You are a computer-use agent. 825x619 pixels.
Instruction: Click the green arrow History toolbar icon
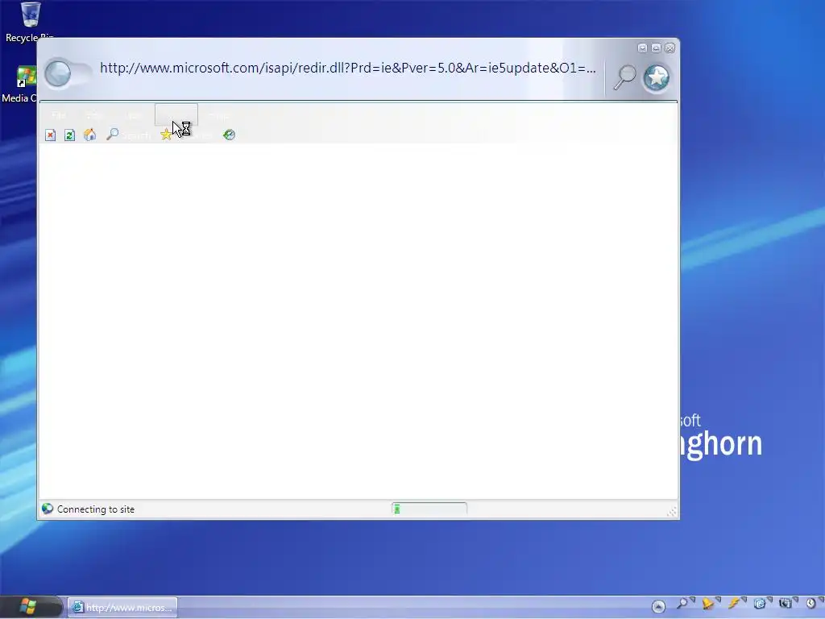point(229,135)
